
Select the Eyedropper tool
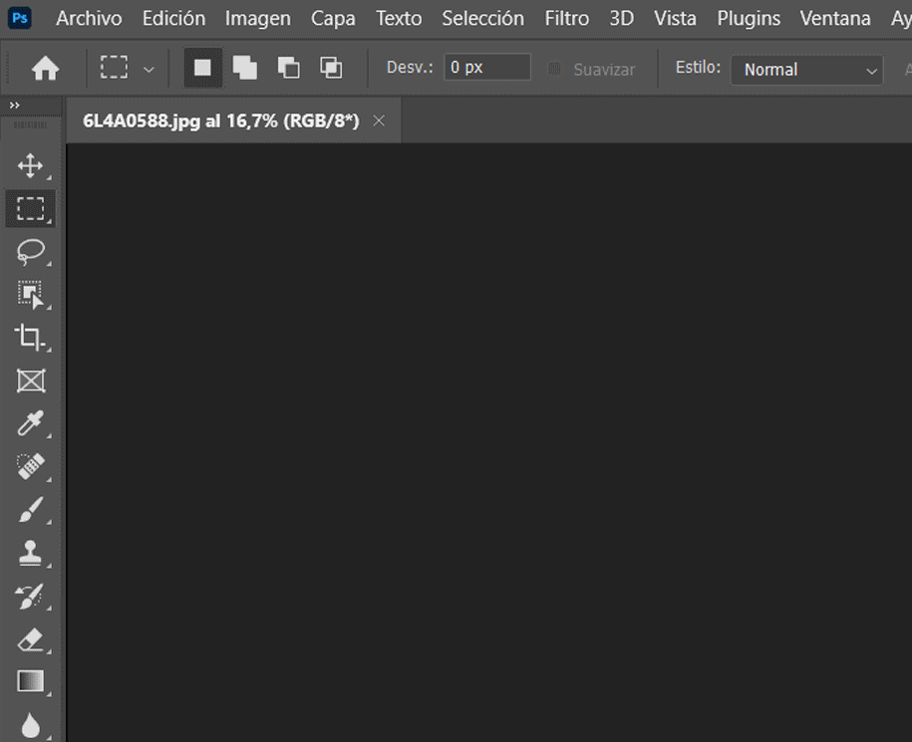[x=30, y=423]
